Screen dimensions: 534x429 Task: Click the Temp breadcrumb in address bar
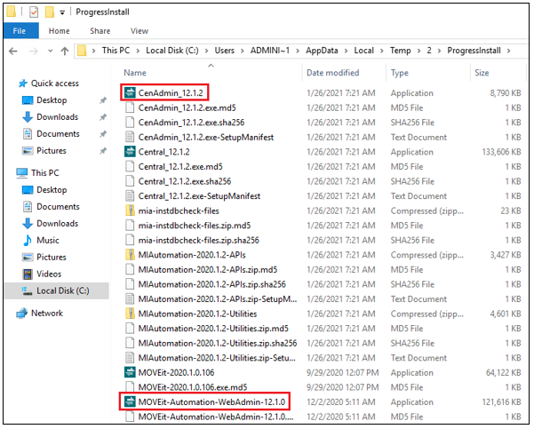pos(400,51)
